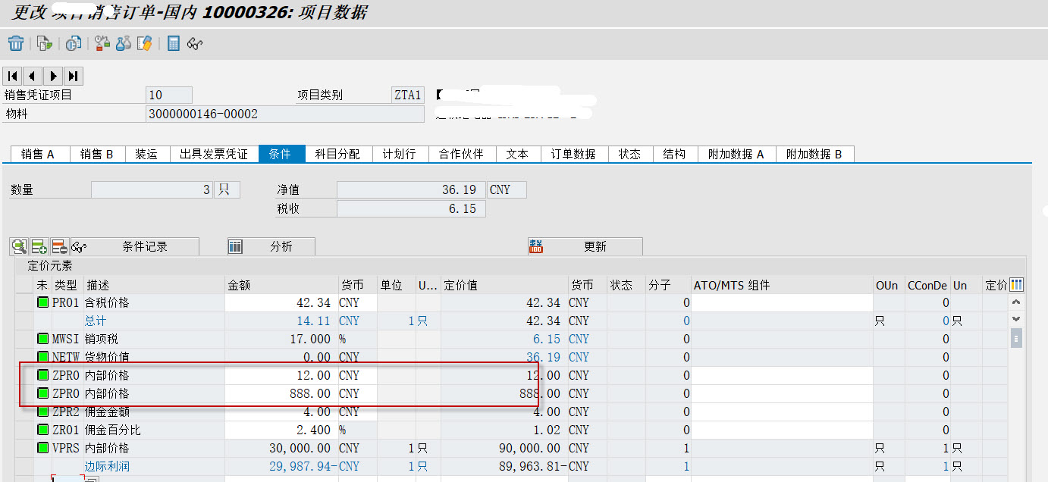Delete the sales order item via trash icon
This screenshot has width=1048, height=482.
(15, 43)
